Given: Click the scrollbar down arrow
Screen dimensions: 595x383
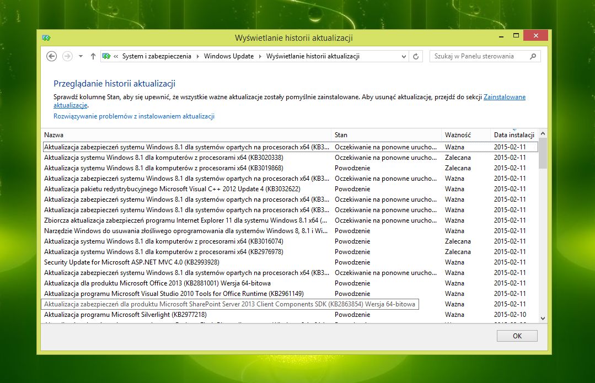Looking at the screenshot, I should [x=543, y=319].
